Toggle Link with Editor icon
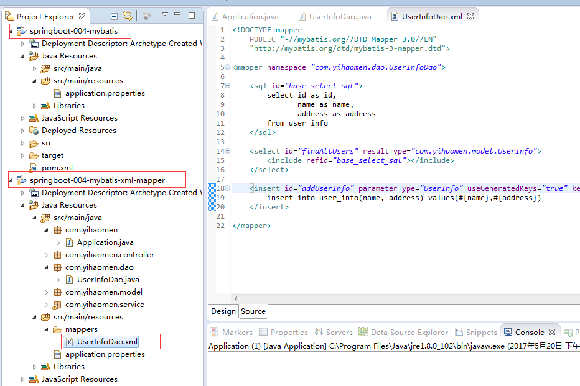This screenshot has height=386, width=580. 128,16
